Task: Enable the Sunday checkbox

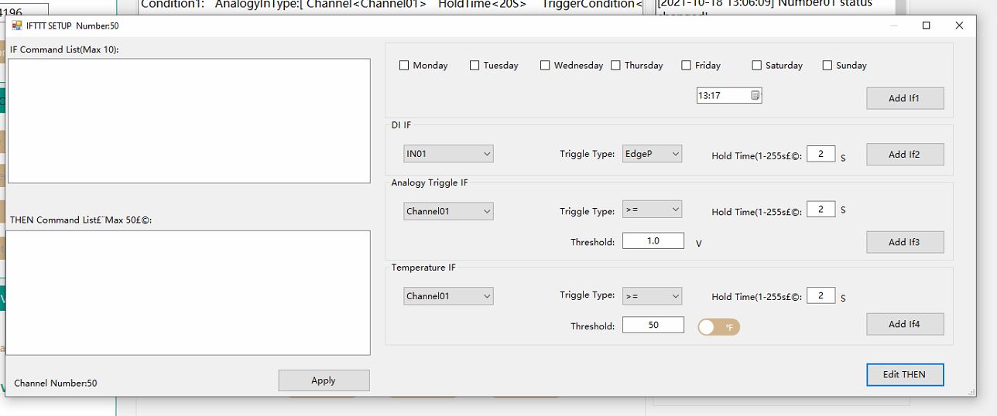Action: pyautogui.click(x=827, y=66)
